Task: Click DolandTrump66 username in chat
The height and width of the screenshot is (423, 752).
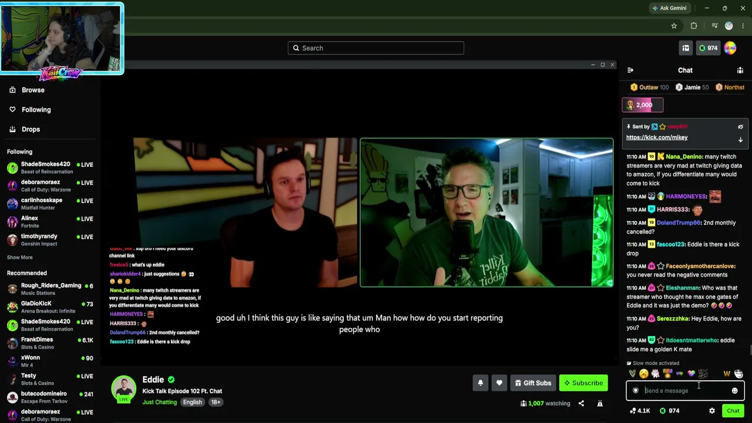Action: pos(679,223)
